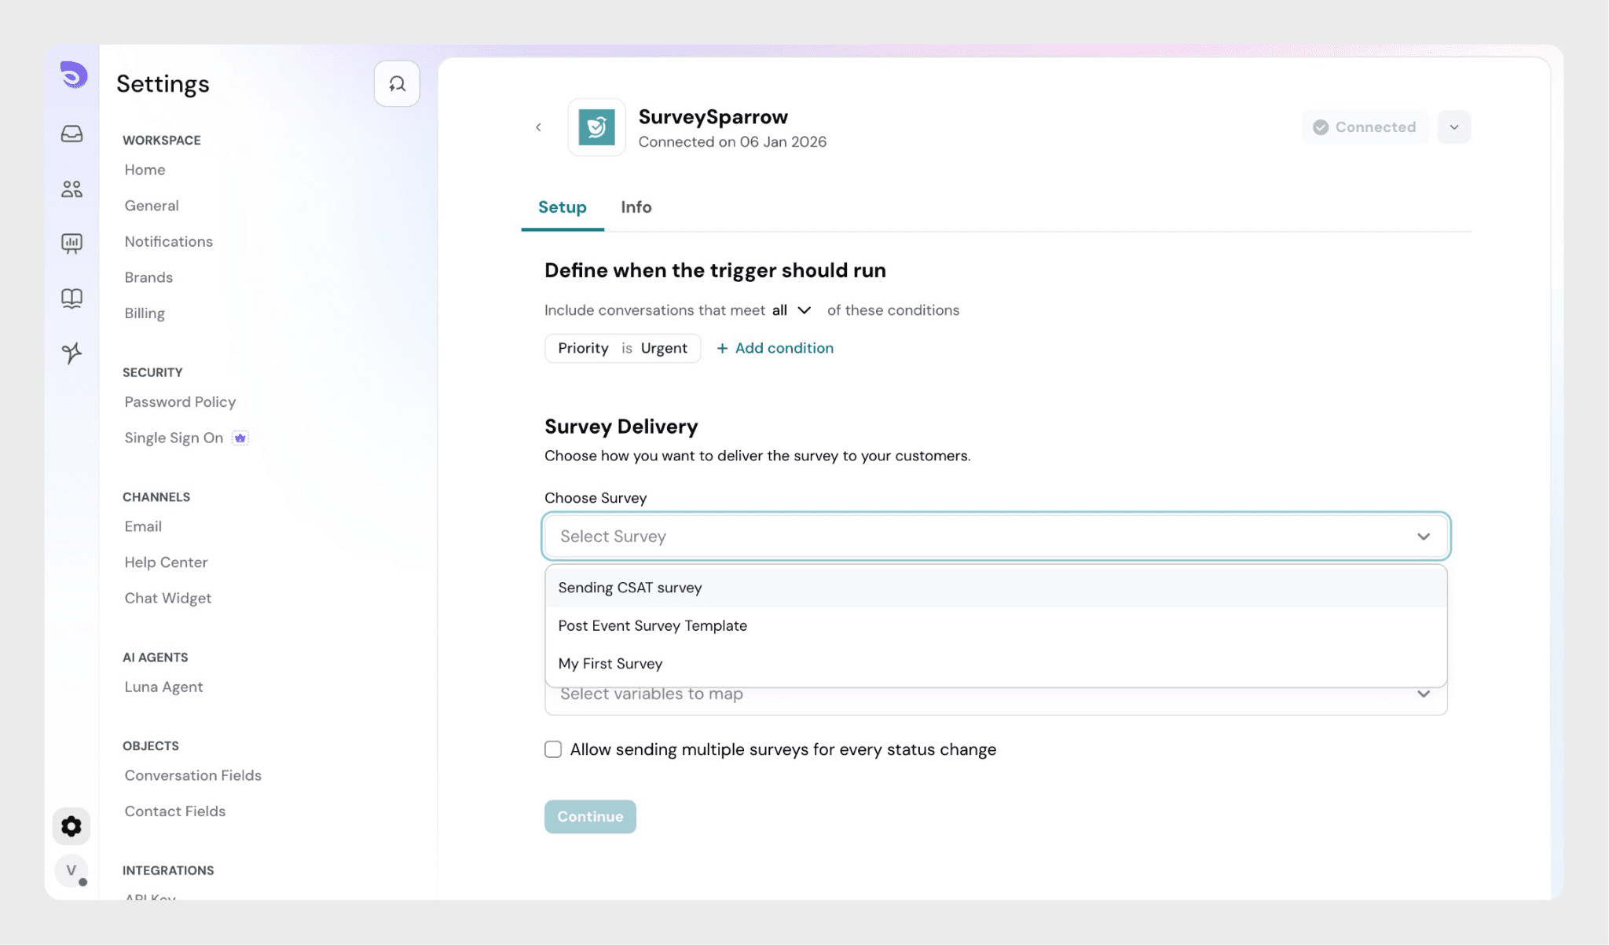
Task: Click Add condition link
Action: tap(775, 348)
